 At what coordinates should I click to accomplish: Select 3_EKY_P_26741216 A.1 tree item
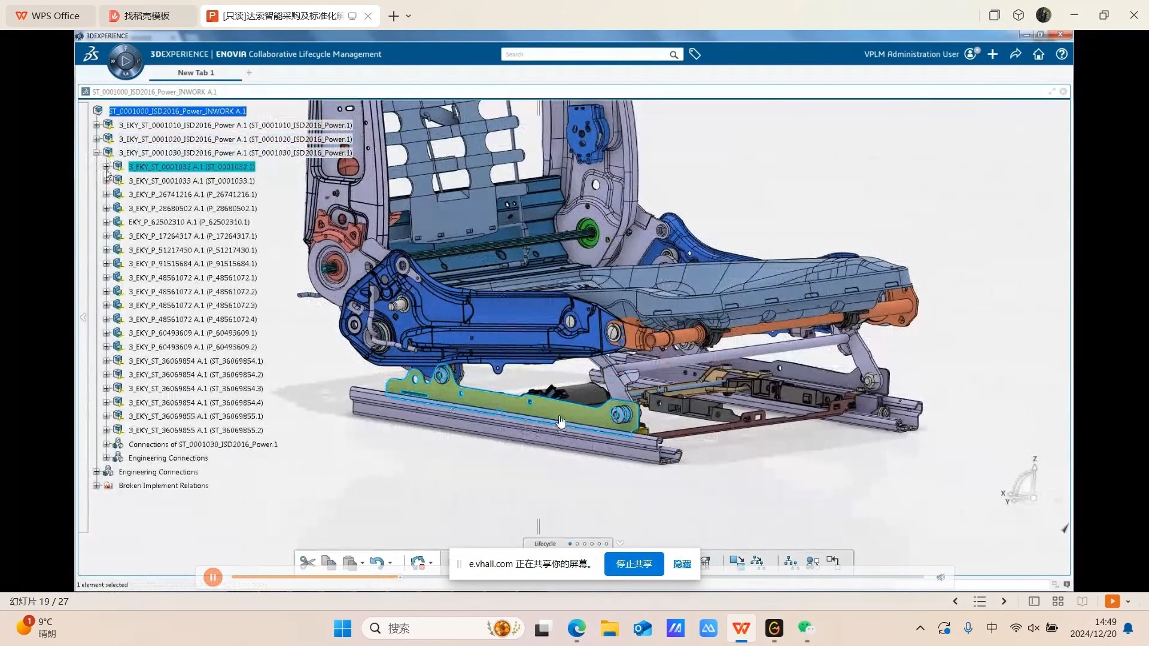(192, 194)
